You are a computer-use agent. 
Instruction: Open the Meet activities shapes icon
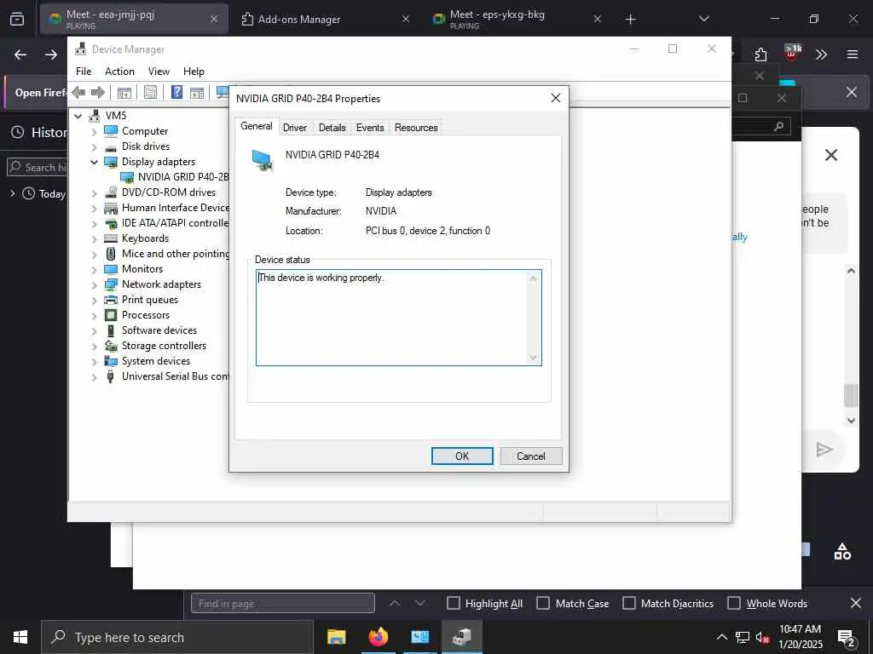click(842, 552)
